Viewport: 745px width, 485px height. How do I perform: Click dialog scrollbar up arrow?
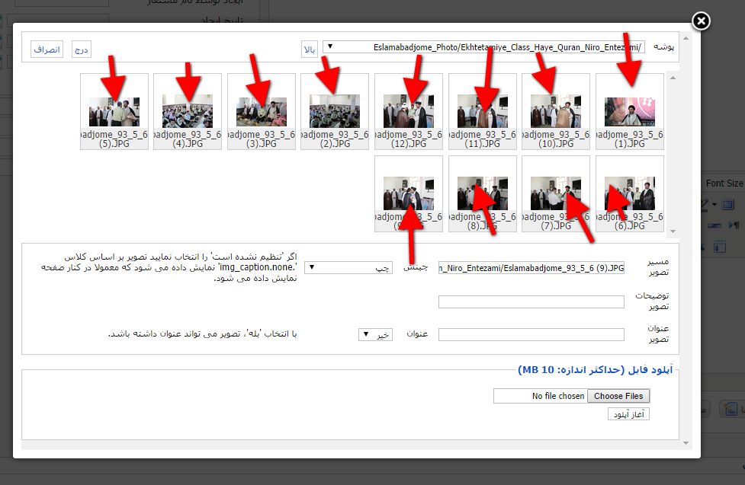coord(686,38)
